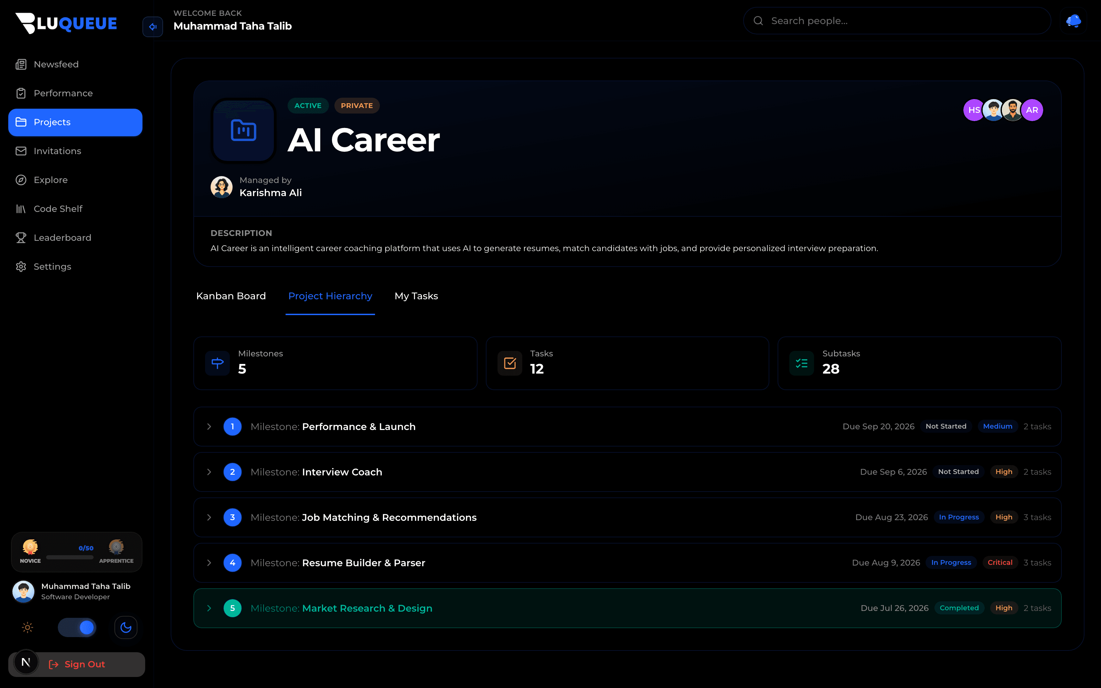The image size is (1101, 688).
Task: Click the 0/50 XP progress bar
Action: tap(70, 557)
